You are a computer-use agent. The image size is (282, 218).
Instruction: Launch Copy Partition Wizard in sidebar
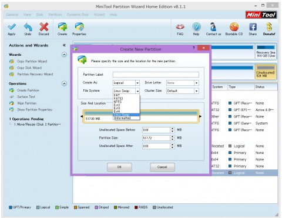[32, 61]
